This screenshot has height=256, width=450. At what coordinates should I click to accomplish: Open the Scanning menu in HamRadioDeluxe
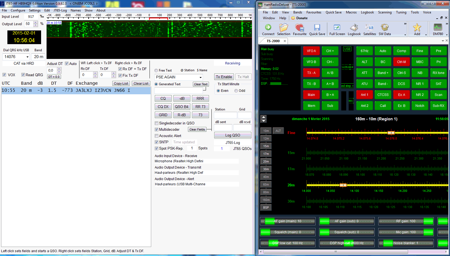385,12
